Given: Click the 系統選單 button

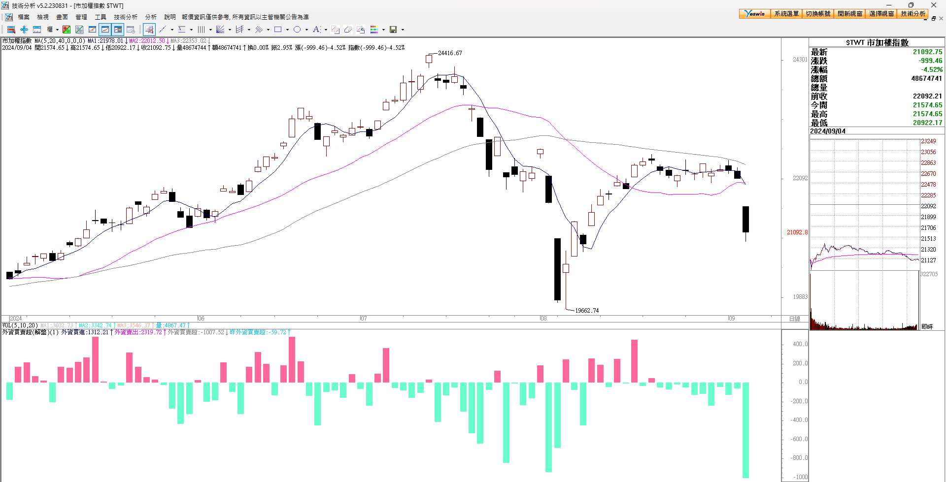Looking at the screenshot, I should pyautogui.click(x=786, y=14).
